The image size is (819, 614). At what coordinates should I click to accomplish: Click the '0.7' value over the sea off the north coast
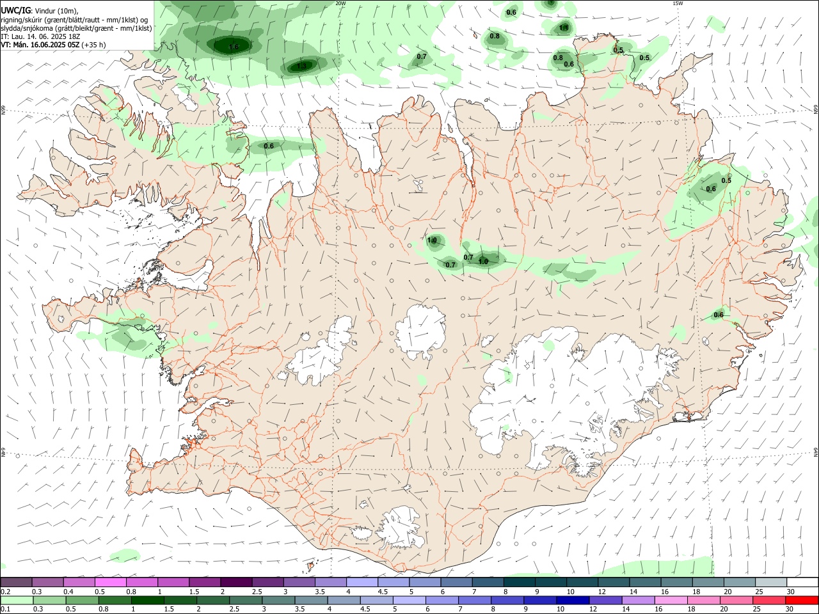pyautogui.click(x=422, y=57)
